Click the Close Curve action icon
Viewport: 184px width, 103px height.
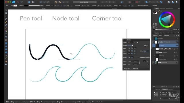pos(101,6)
